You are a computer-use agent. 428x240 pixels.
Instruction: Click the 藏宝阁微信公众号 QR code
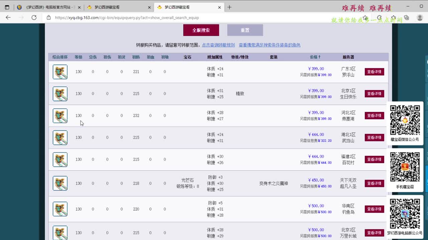click(405, 120)
